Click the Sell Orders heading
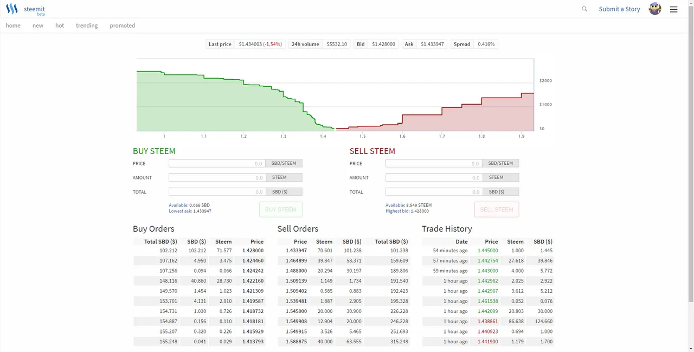Viewport: 694px width, 352px height. click(x=298, y=229)
